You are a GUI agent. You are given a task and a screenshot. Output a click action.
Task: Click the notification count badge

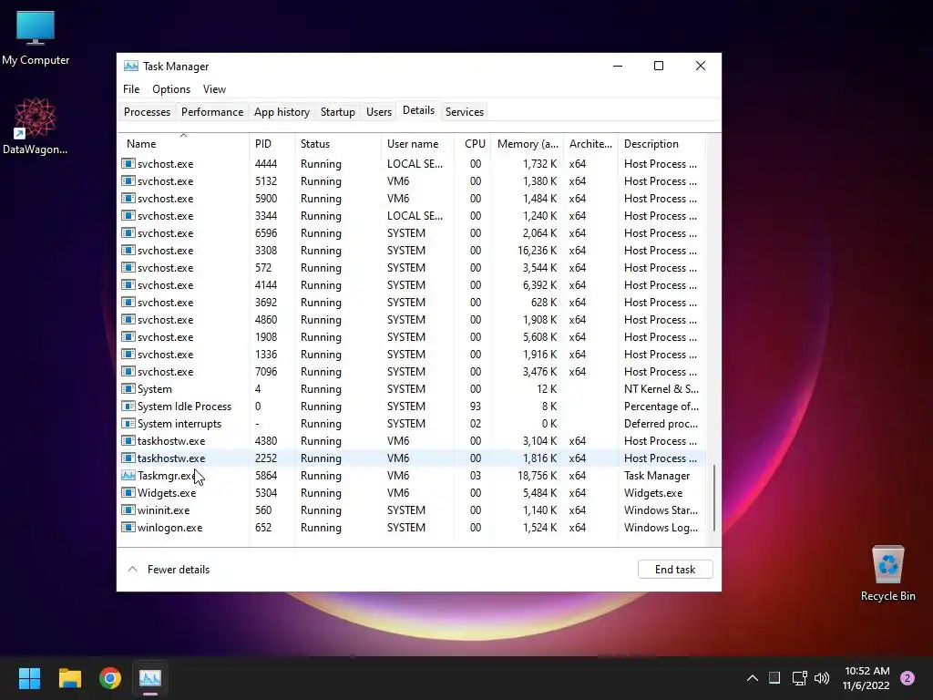click(907, 678)
